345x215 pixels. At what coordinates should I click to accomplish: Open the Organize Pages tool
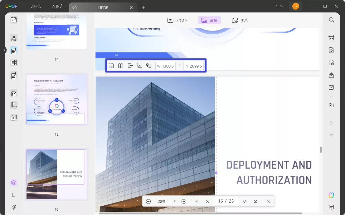14,94
